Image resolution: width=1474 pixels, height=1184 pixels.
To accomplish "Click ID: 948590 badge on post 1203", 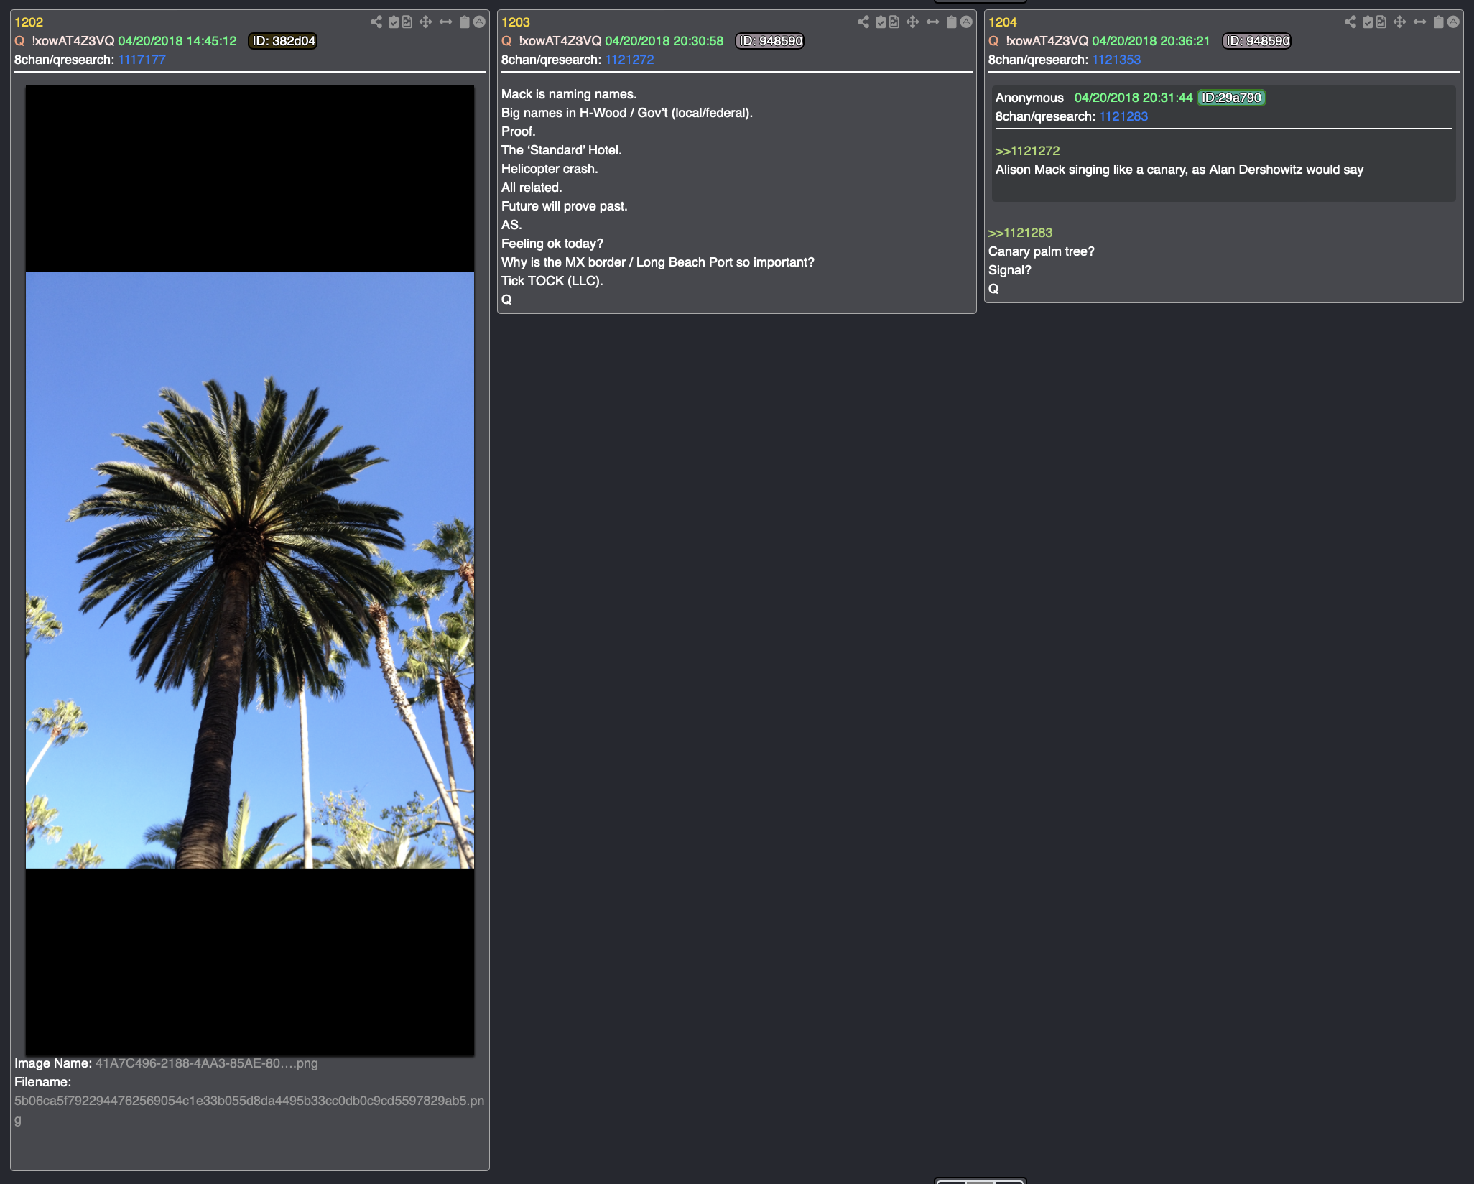I will [x=770, y=41].
